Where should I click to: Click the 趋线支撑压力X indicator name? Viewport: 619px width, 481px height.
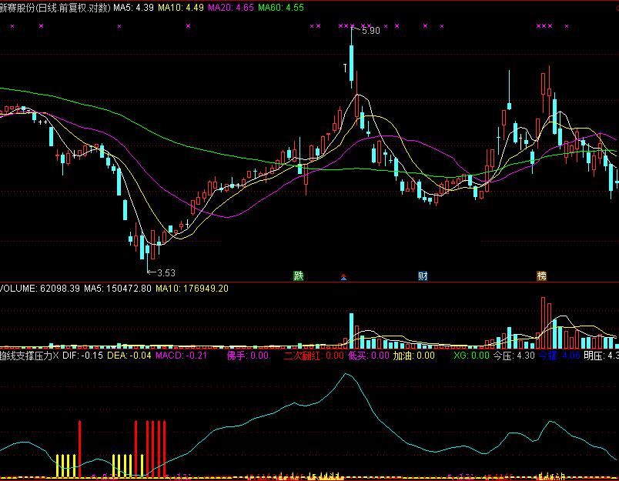[x=29, y=356]
